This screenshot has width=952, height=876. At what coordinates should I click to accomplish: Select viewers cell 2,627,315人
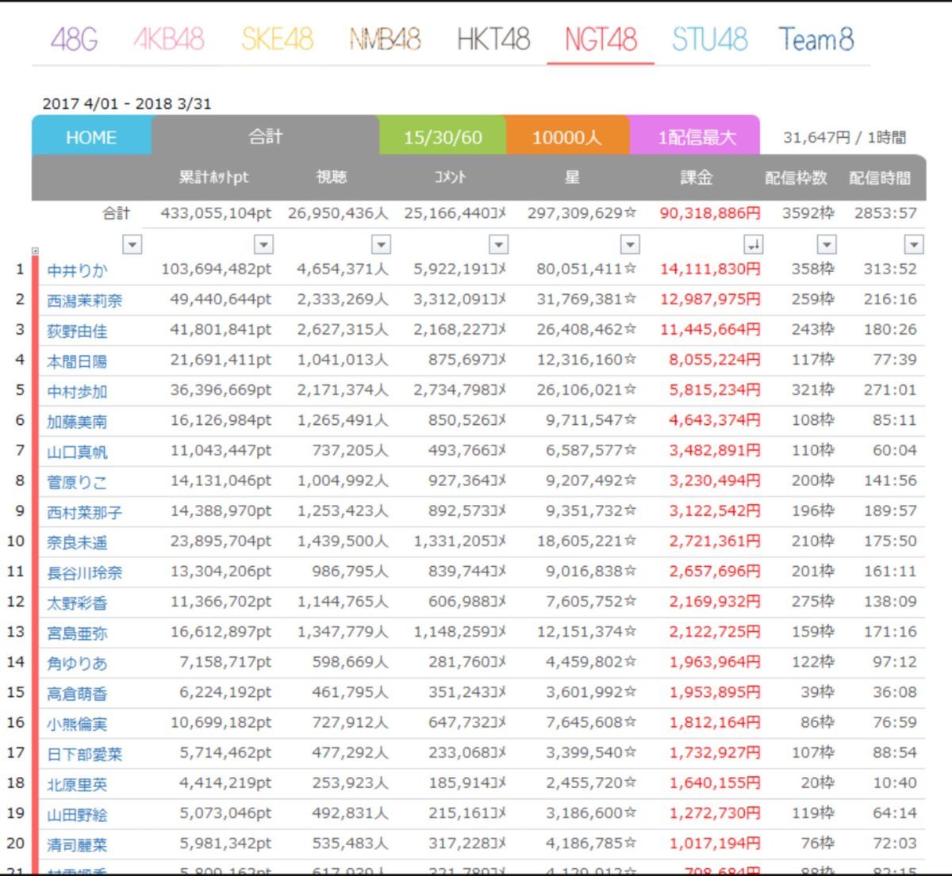343,329
